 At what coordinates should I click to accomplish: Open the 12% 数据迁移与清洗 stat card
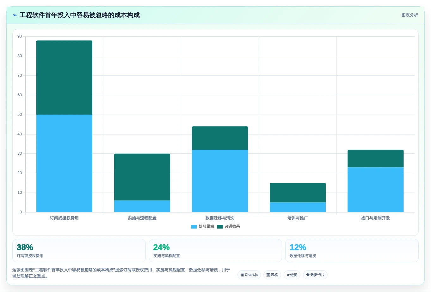click(352, 251)
